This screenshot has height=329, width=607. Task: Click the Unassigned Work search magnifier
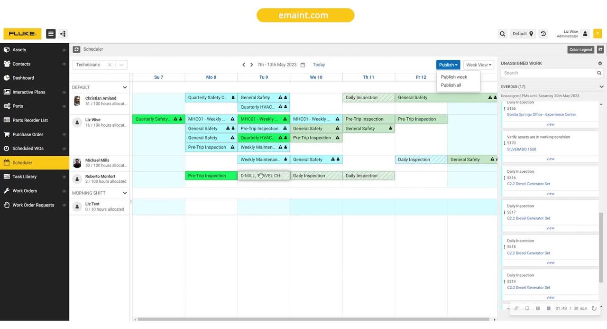click(599, 73)
